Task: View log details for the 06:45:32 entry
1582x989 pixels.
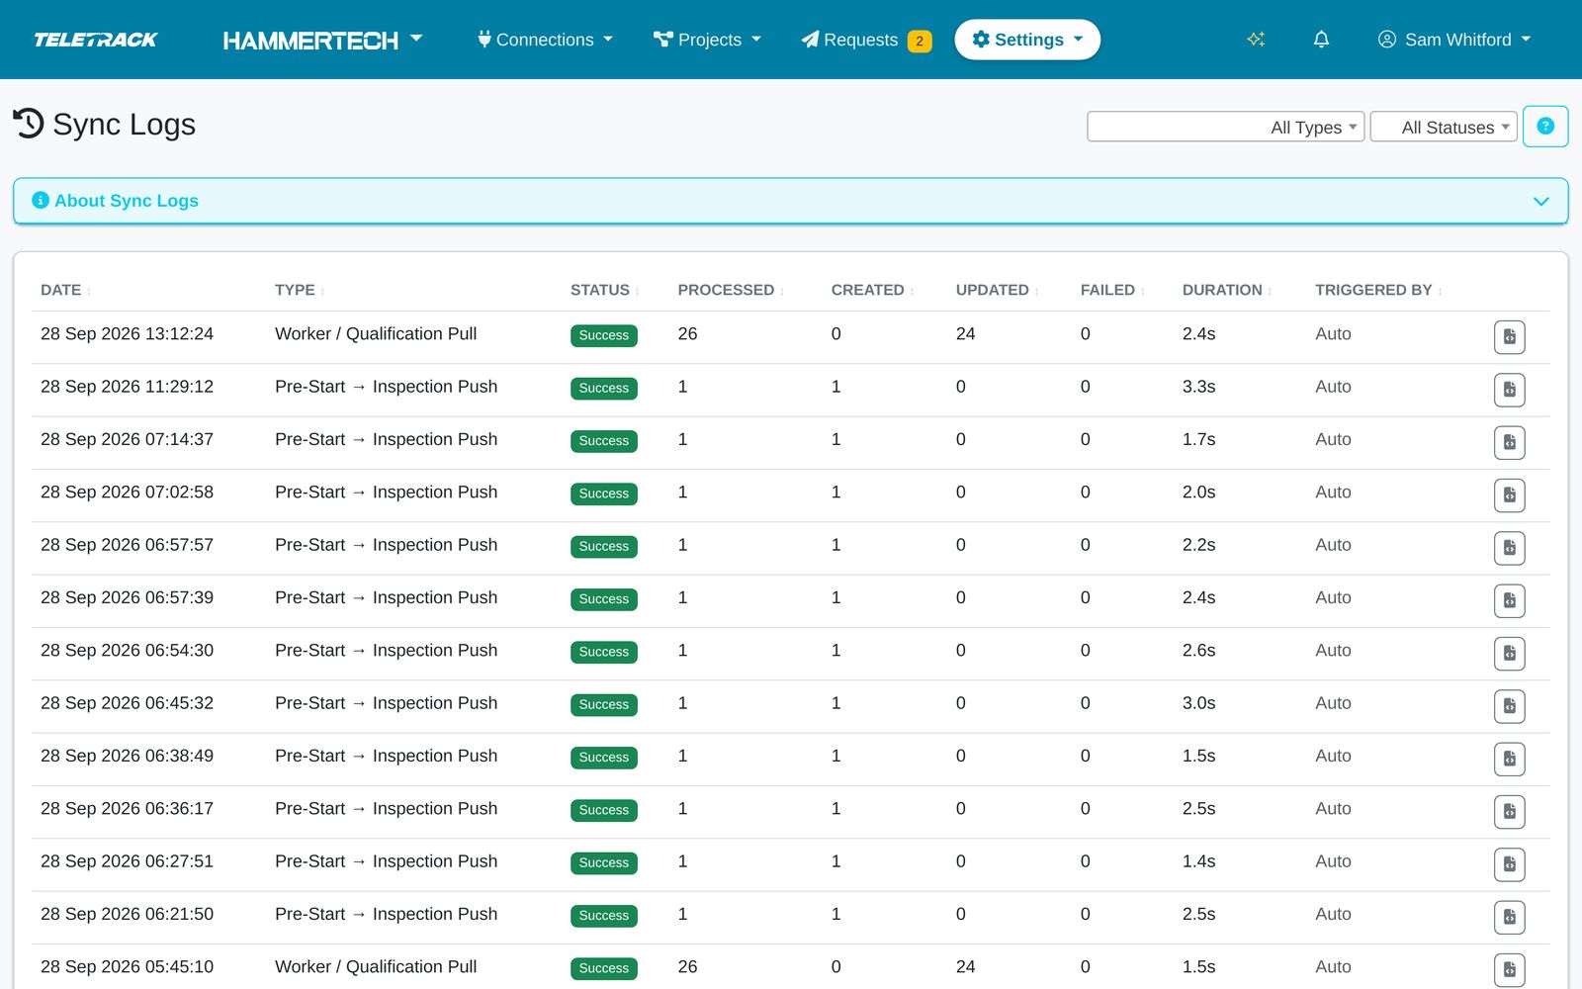Action: 1509,706
